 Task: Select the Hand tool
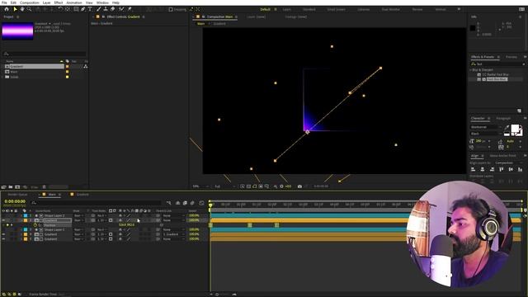click(x=22, y=9)
